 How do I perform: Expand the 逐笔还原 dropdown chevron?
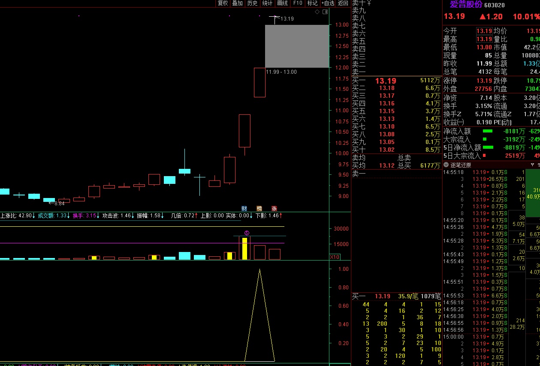click(446, 165)
